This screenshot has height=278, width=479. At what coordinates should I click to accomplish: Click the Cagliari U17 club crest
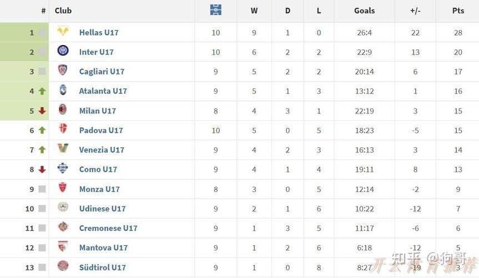(x=63, y=71)
